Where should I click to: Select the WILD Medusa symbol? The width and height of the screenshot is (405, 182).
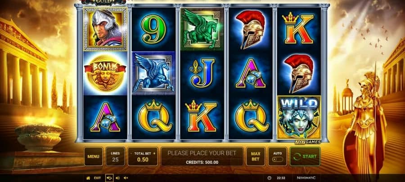(299, 118)
